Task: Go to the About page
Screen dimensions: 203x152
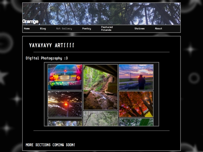Action: [x=159, y=29]
